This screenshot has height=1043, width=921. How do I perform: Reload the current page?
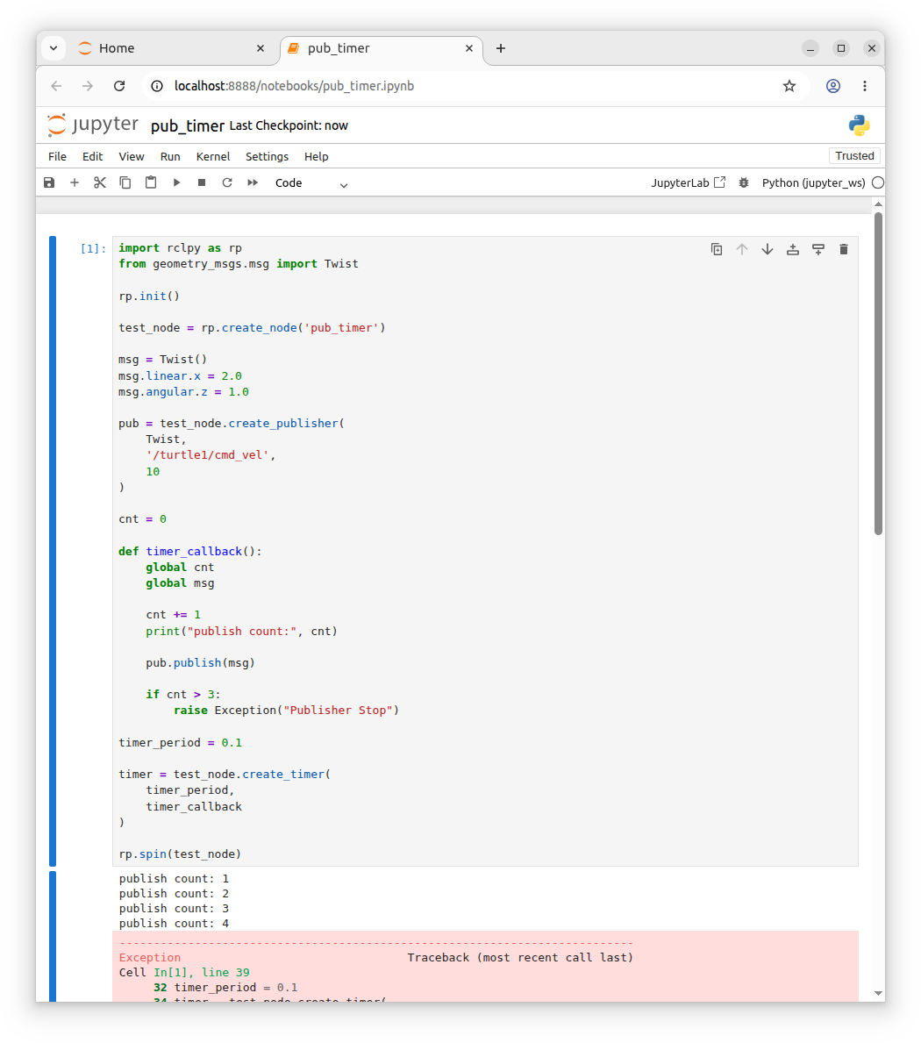click(119, 86)
